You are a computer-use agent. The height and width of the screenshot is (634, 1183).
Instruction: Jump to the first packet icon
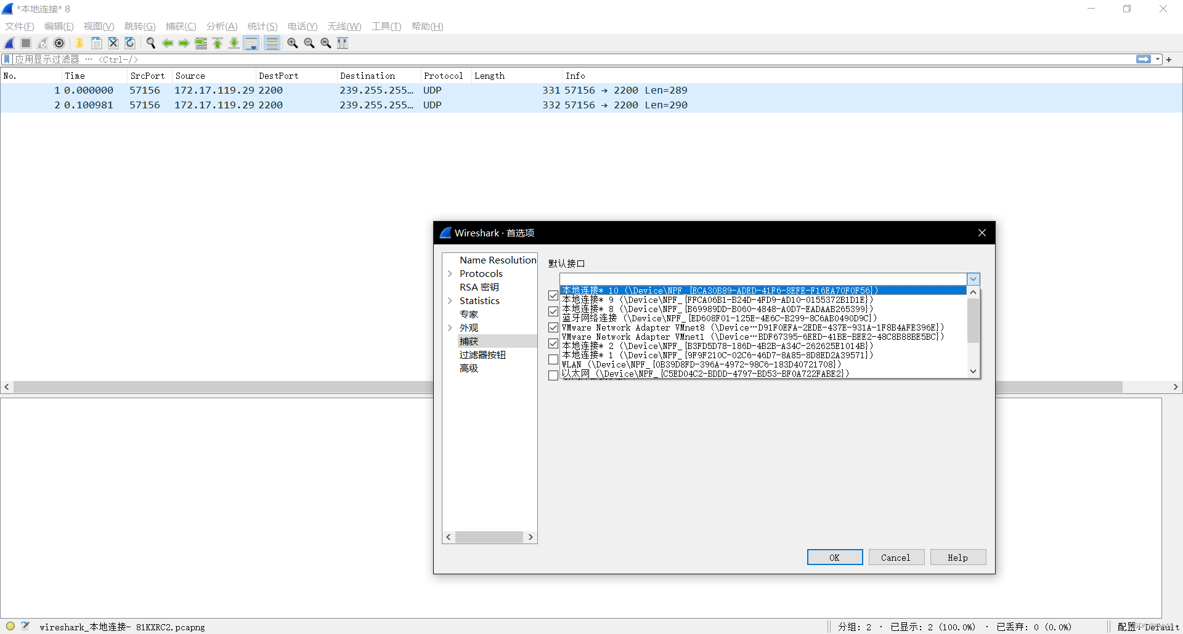[217, 43]
